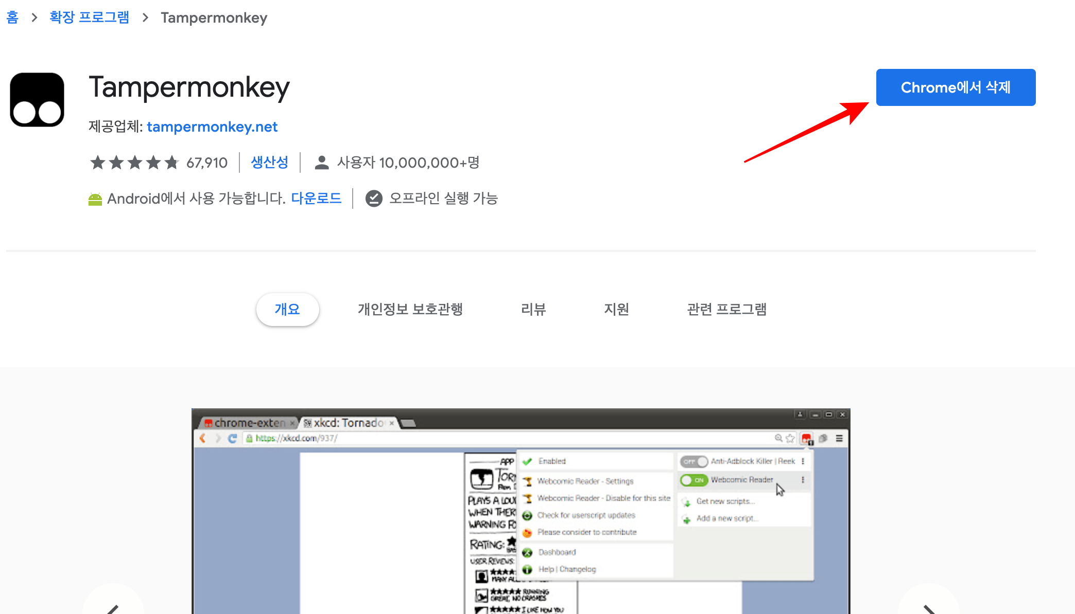This screenshot has width=1075, height=614.
Task: Open the 생산성 category link
Action: (x=269, y=162)
